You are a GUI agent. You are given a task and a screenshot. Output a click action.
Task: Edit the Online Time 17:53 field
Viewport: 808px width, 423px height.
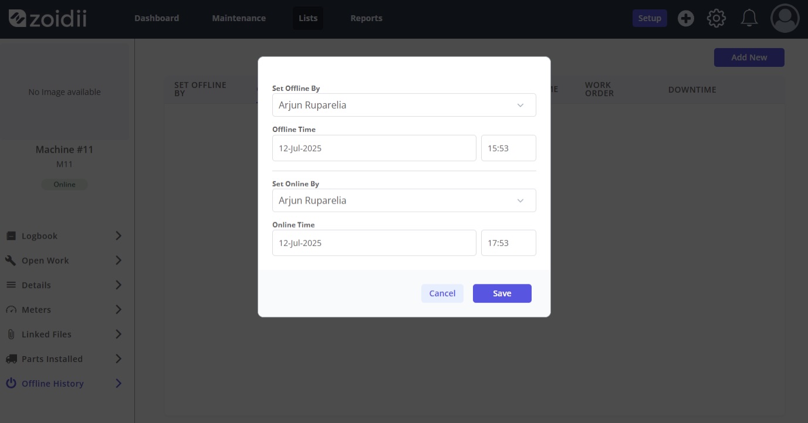508,243
